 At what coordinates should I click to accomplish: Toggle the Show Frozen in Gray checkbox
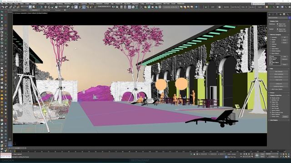(x=271, y=112)
